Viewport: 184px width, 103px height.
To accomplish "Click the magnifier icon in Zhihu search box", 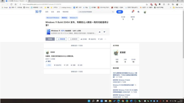I will tap(113, 12).
